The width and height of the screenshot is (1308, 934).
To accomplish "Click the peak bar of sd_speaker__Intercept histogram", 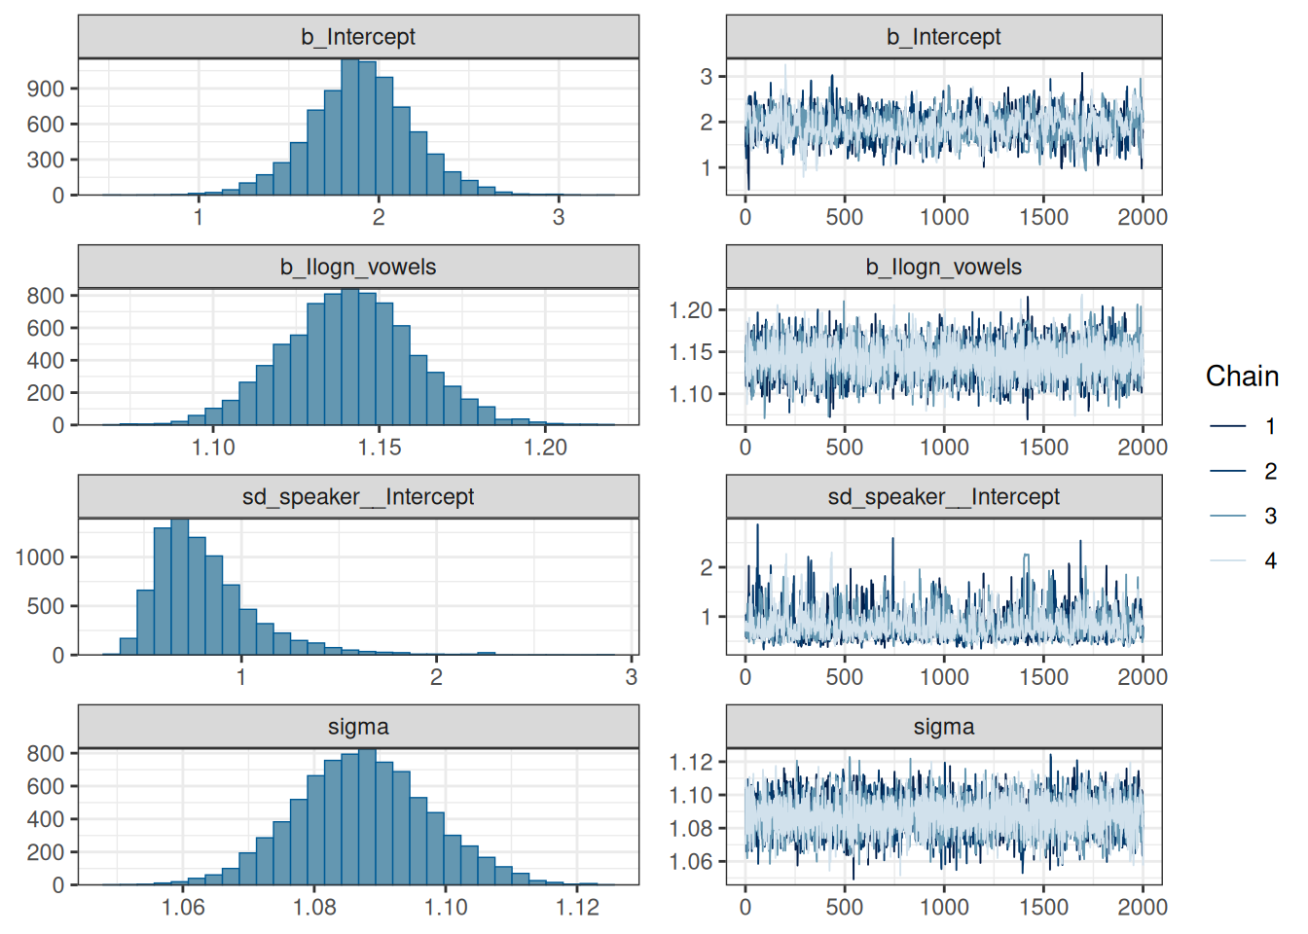I will 180,588.
